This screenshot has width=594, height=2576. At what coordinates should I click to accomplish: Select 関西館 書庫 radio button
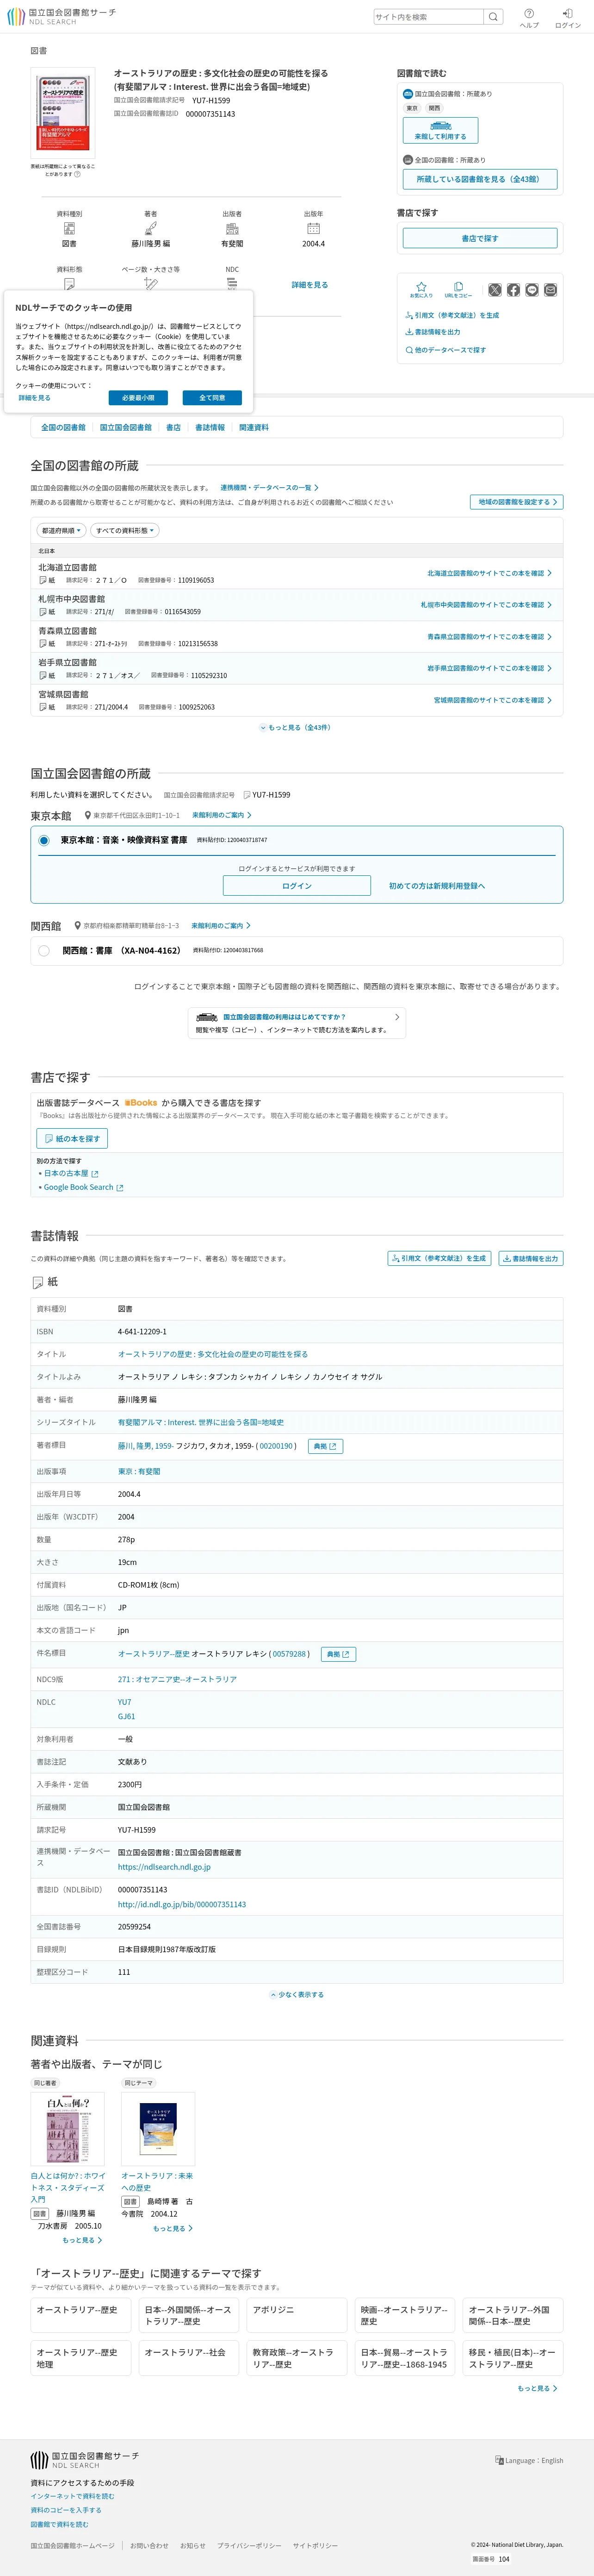(x=44, y=951)
